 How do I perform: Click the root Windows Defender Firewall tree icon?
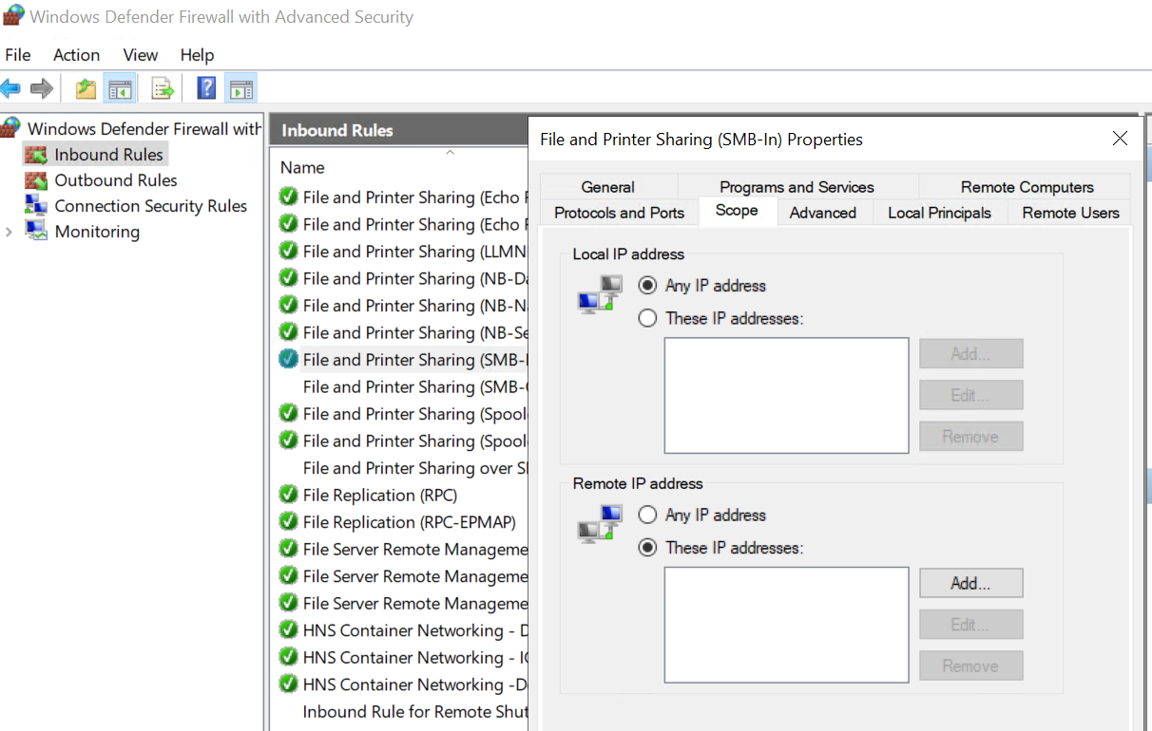11,127
